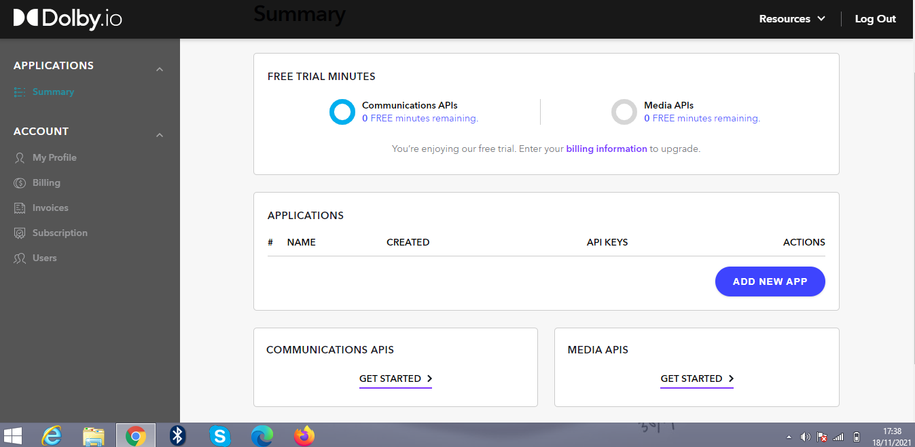The height and width of the screenshot is (447, 915).
Task: Click the Communications APIs blue ring icon
Action: pos(342,112)
